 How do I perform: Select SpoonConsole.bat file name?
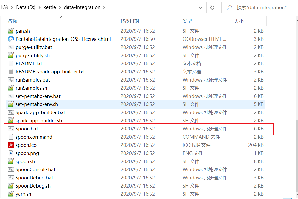tap(35, 169)
